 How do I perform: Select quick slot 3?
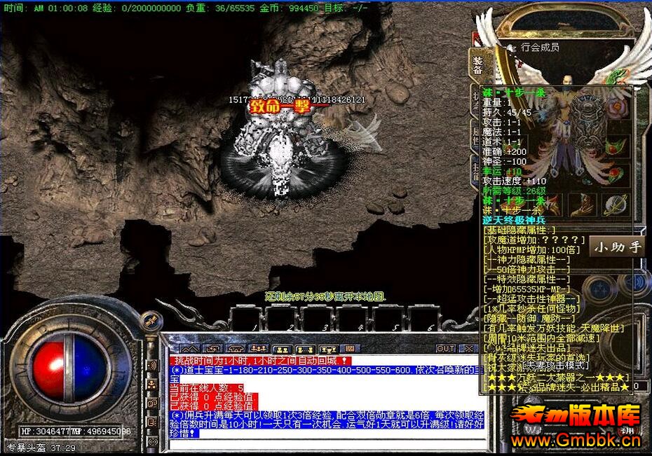tap(318, 319)
